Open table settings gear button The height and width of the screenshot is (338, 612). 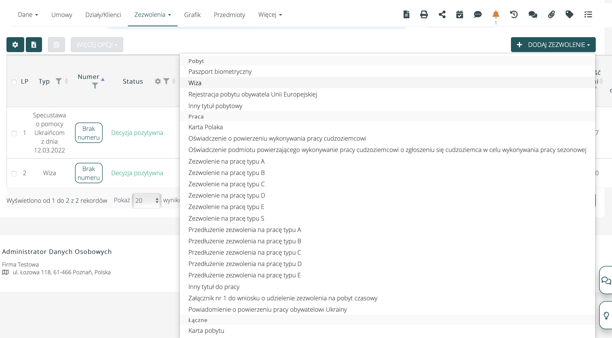[x=15, y=45]
